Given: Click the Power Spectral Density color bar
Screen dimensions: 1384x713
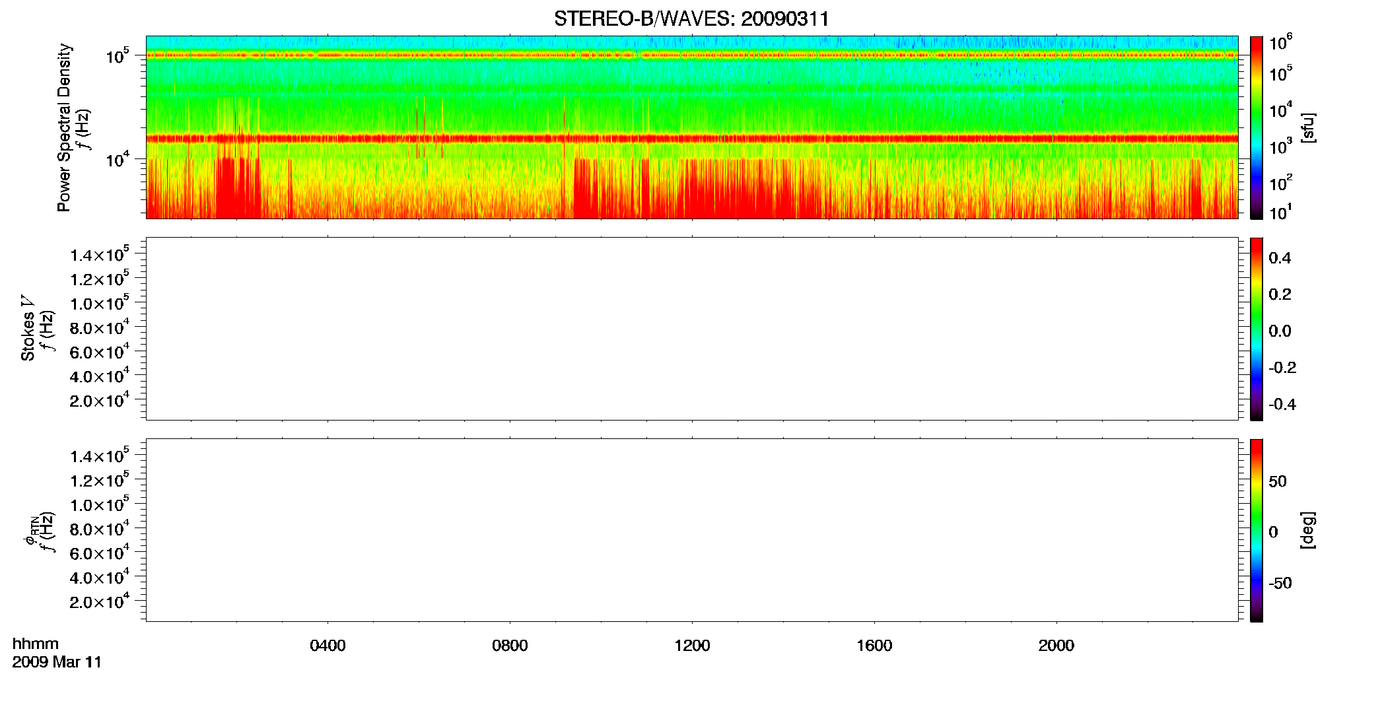Looking at the screenshot, I should pyautogui.click(x=1256, y=127).
